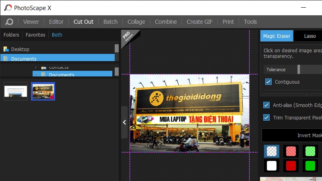322x181 pixels.
Task: Click the PRO version corner badge
Action: pyautogui.click(x=129, y=37)
